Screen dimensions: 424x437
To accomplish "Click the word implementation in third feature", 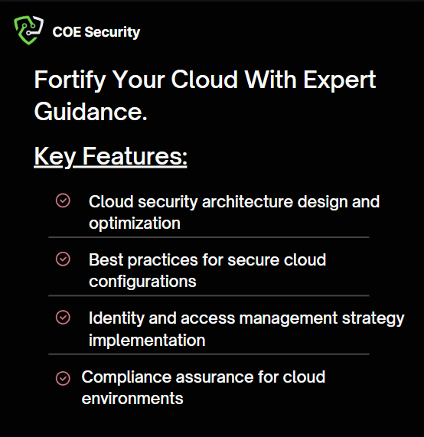I will pos(147,341).
